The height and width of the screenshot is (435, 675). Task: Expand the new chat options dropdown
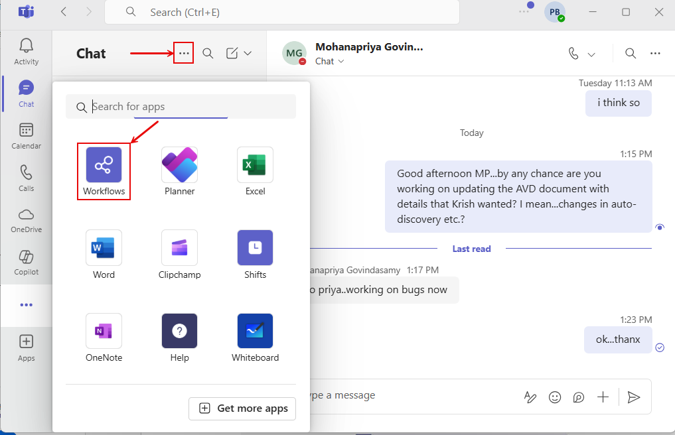(248, 54)
